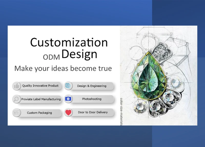The image size is (205, 147).
Task: Open the Custom Packaging button
Action: [37, 113]
